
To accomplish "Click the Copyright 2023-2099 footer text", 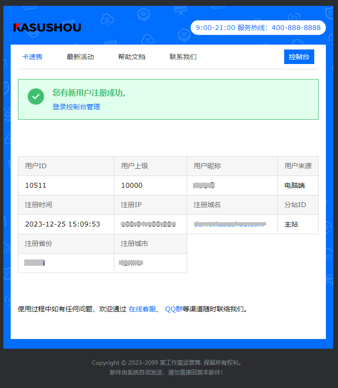I will click(x=168, y=363).
